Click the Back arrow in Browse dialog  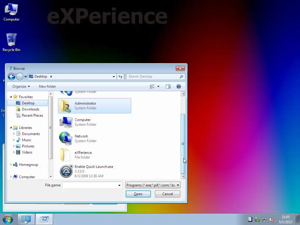pos(11,76)
